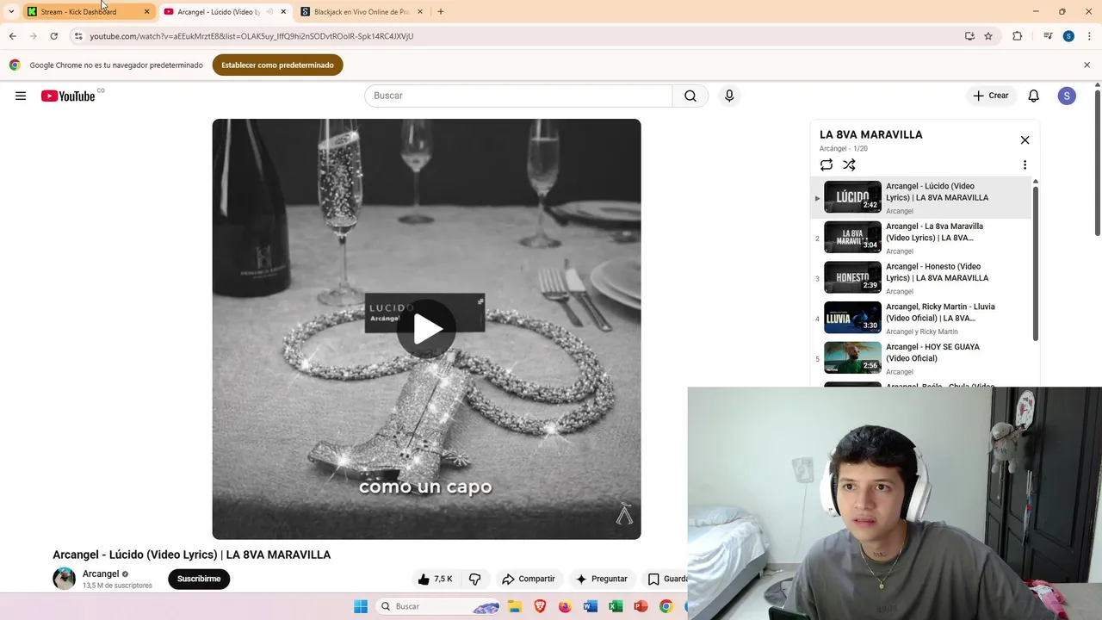Click the taskbar Buscar search box
The height and width of the screenshot is (620, 1102).
tap(439, 606)
